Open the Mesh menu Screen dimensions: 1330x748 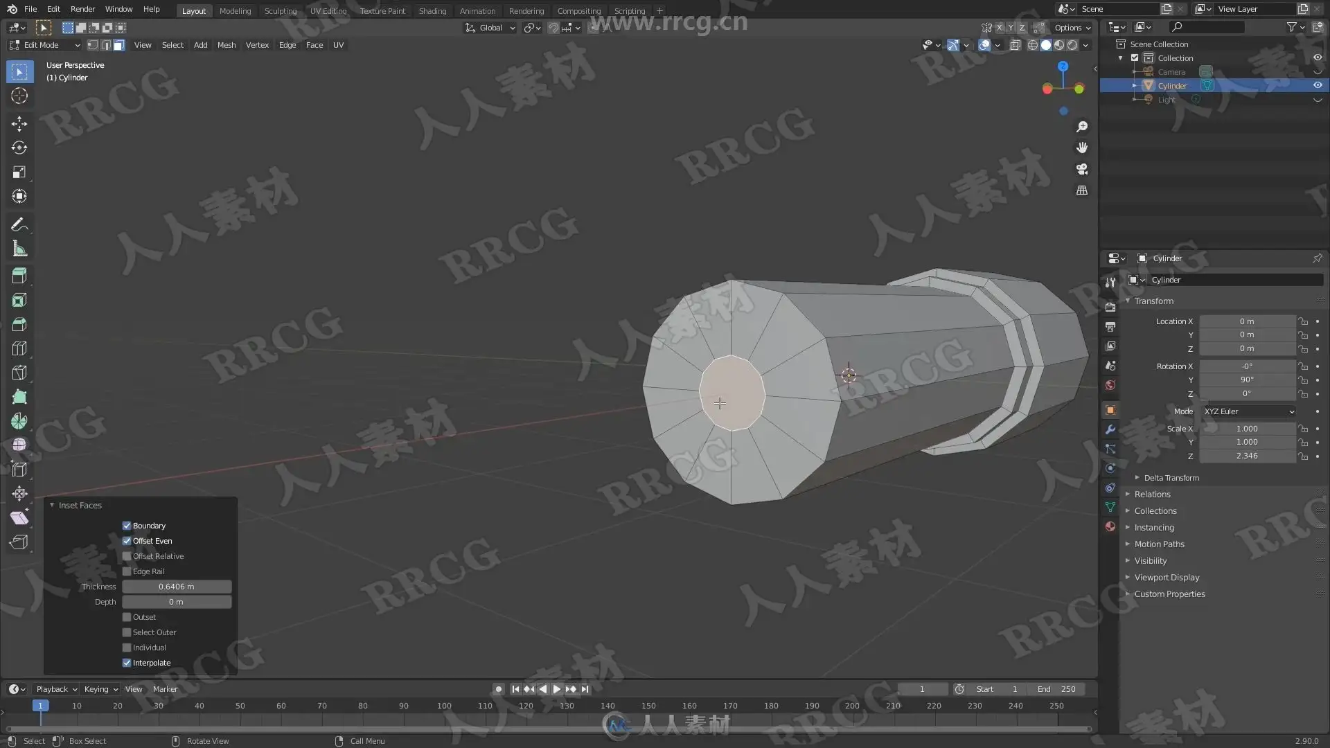pos(227,45)
